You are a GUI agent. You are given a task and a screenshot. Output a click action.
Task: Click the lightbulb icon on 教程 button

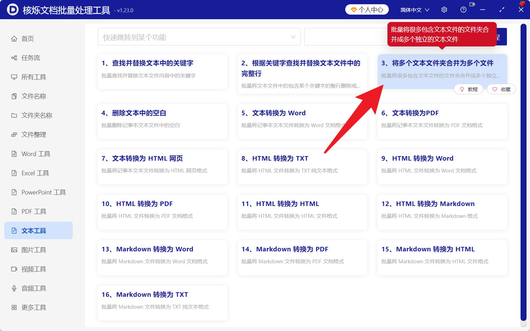(462, 89)
